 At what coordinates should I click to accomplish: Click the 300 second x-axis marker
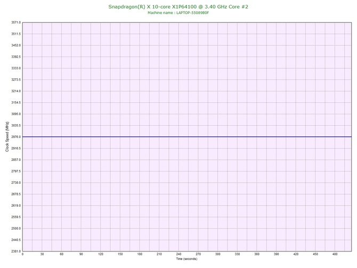pos(218,254)
